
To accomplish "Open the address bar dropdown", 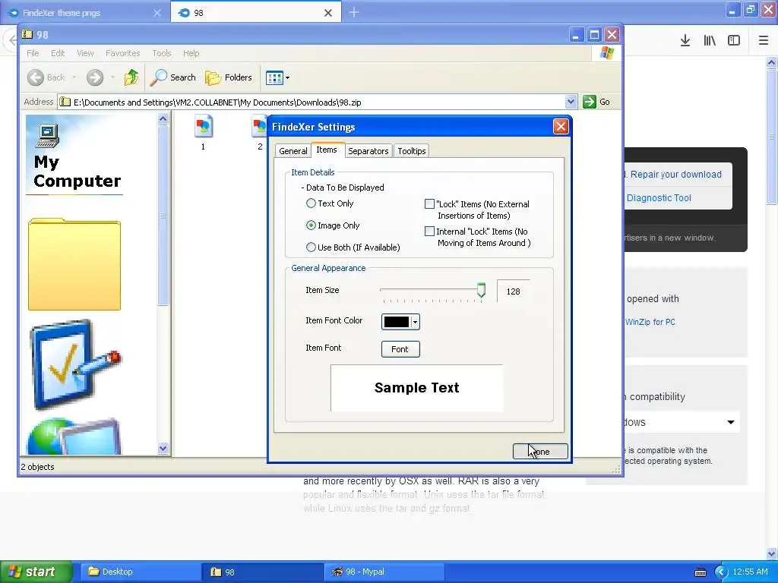I will (x=571, y=102).
